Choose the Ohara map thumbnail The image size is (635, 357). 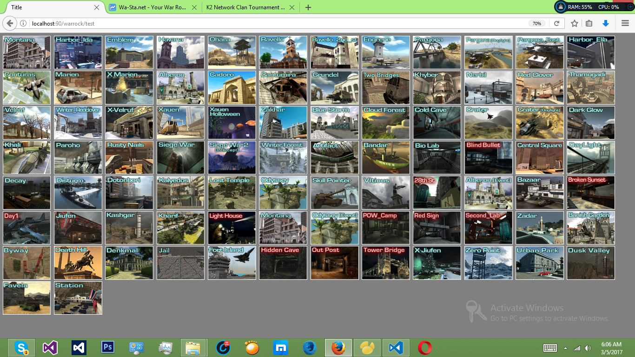[x=232, y=52]
